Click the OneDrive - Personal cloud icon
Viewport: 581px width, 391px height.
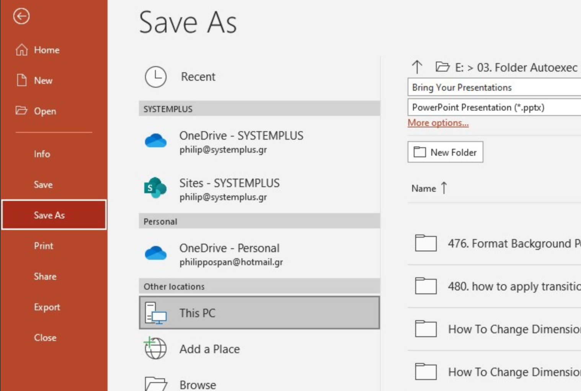tap(156, 253)
